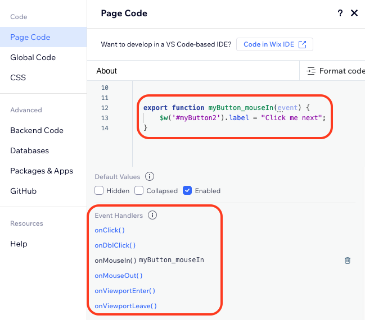Check the Collapsed checkbox
The height and width of the screenshot is (320, 365).
pos(139,190)
